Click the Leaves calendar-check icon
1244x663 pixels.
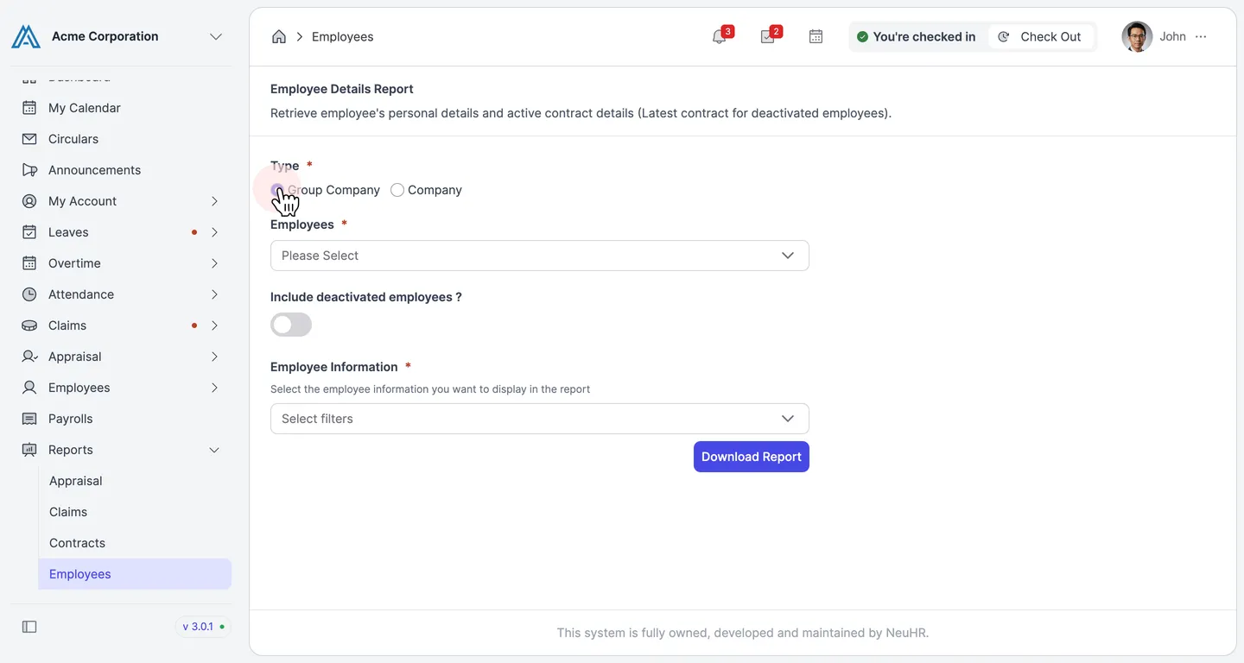29,232
